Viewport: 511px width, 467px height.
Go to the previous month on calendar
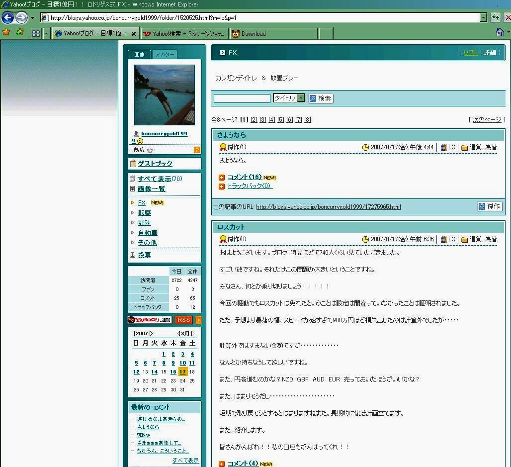click(x=178, y=333)
